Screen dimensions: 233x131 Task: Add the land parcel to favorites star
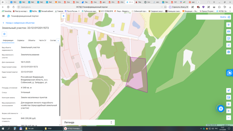point(4,34)
